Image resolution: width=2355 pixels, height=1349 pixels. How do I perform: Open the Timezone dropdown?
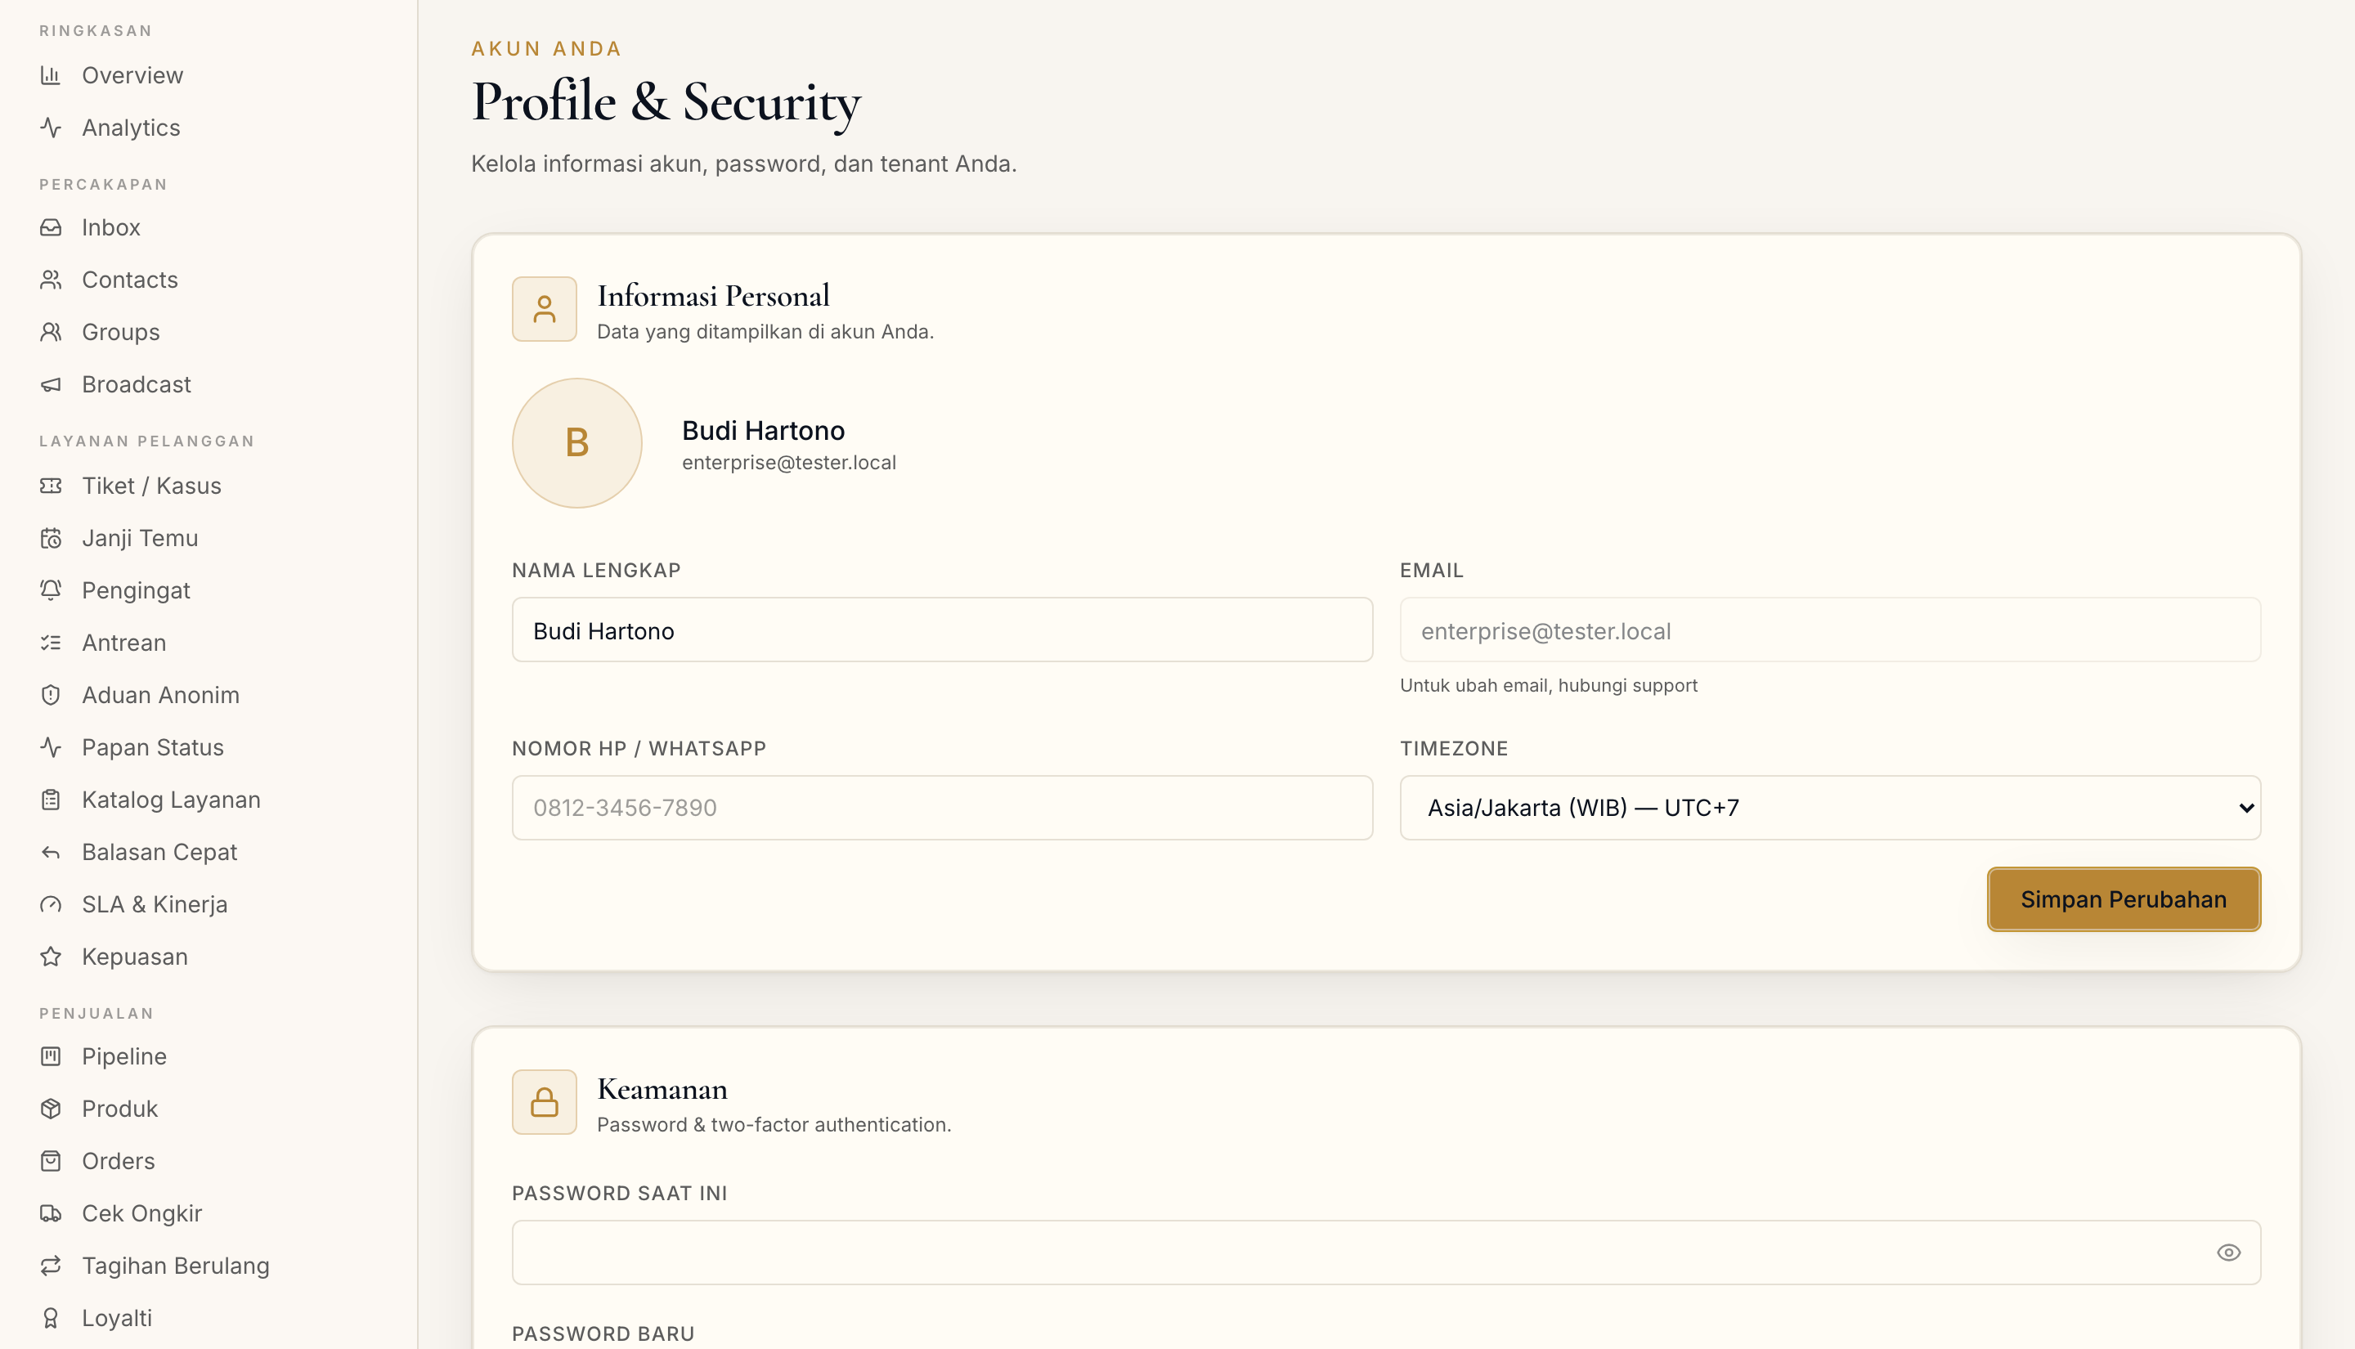[x=1831, y=808]
